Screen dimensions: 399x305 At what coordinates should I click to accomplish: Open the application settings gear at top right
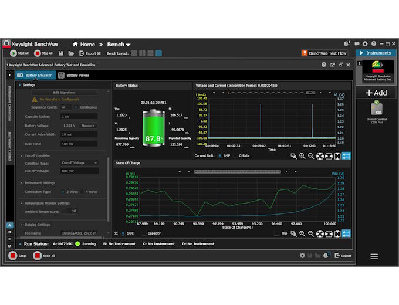click(x=365, y=44)
